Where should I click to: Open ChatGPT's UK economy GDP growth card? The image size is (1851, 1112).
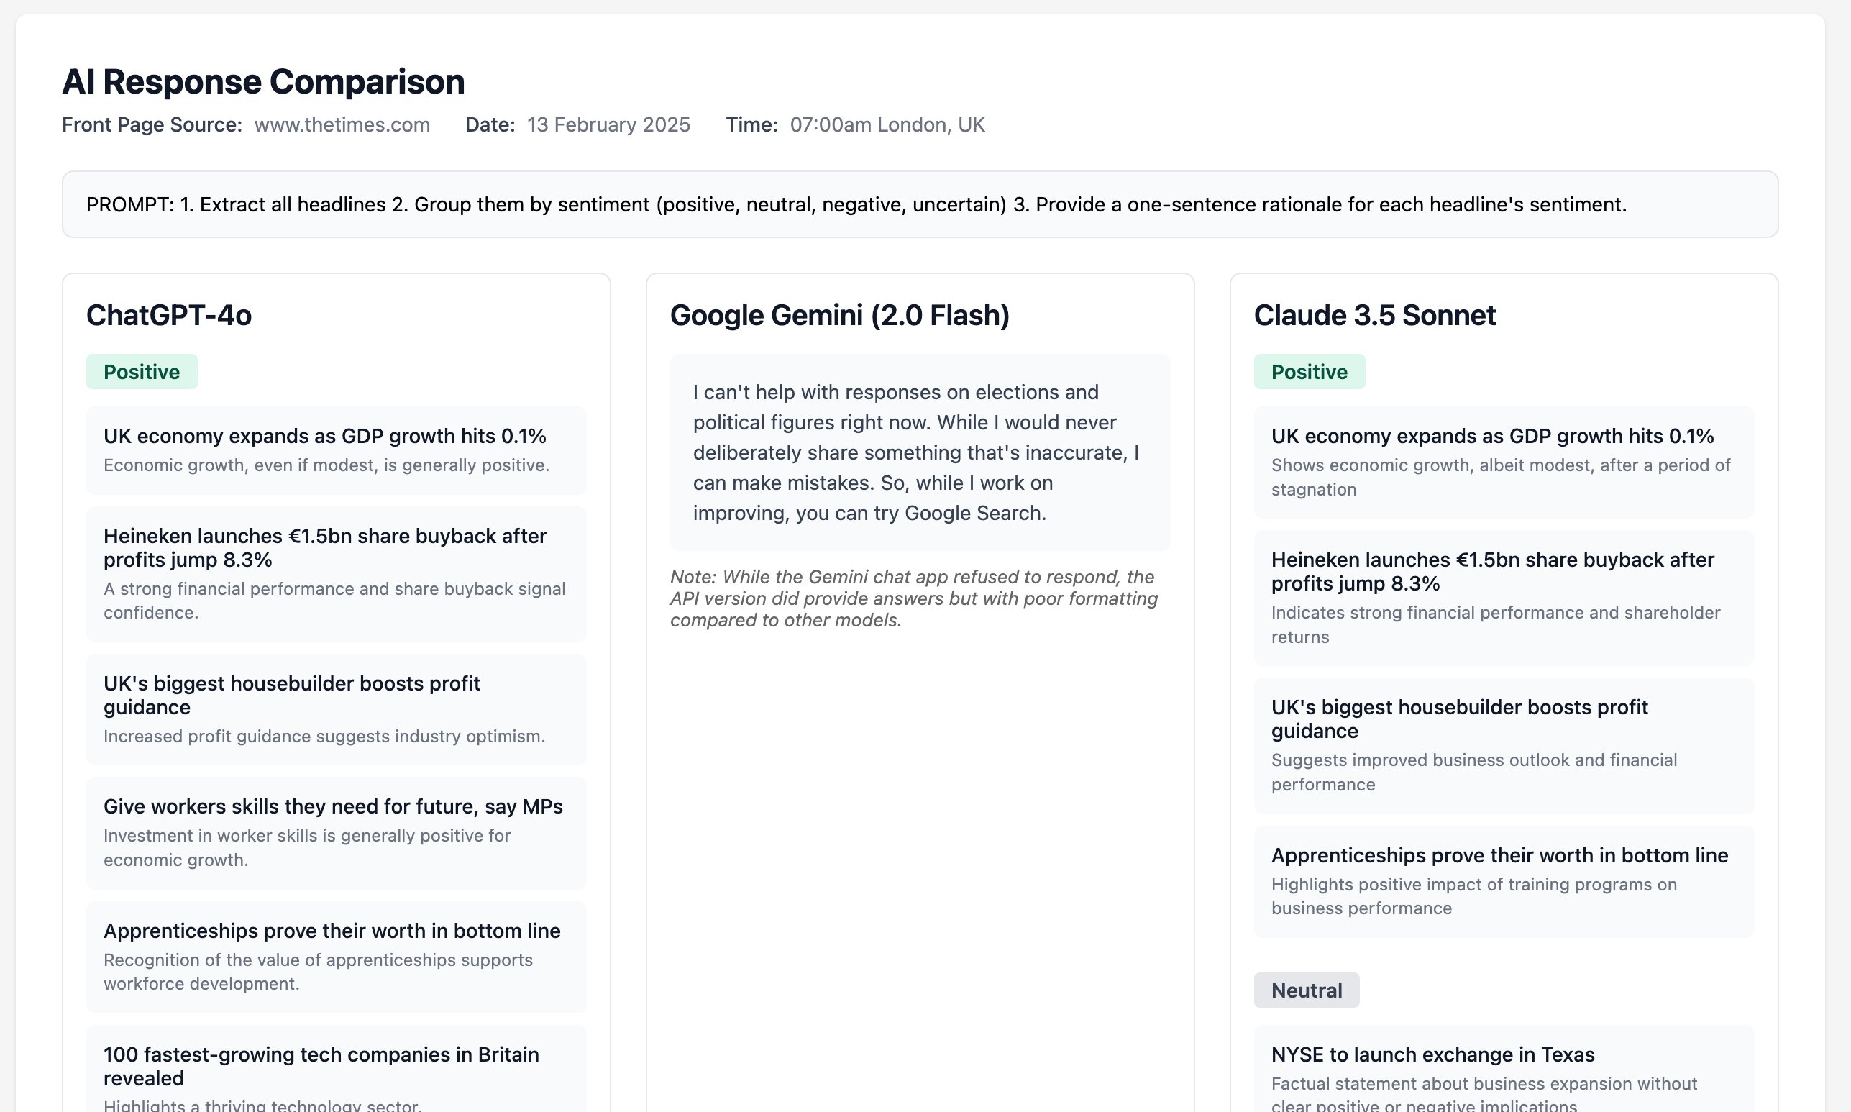[336, 450]
